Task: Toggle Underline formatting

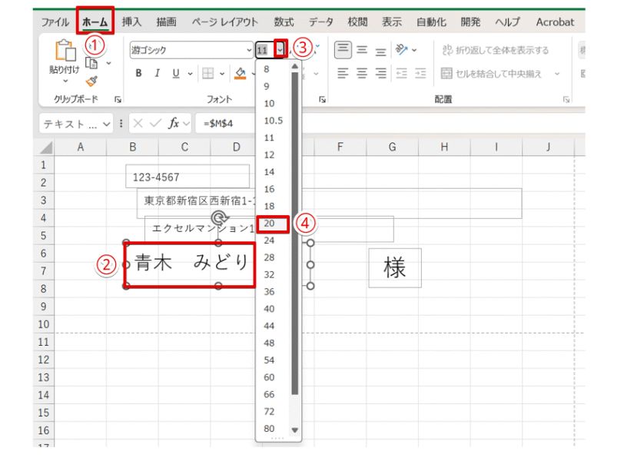Action: (175, 74)
